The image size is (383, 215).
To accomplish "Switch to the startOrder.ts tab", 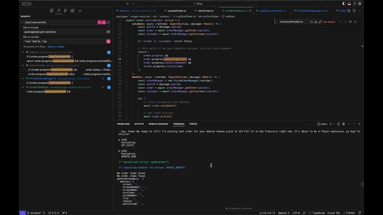I will tap(206, 11).
